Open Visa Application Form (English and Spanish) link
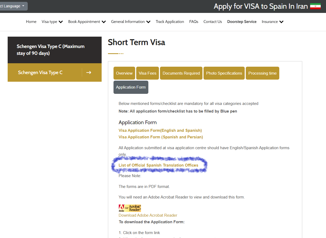 pos(160,130)
